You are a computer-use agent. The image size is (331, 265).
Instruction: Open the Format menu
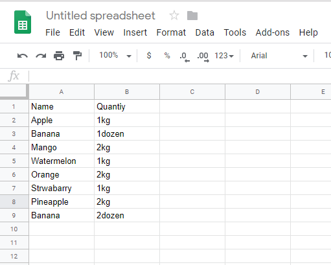click(171, 32)
